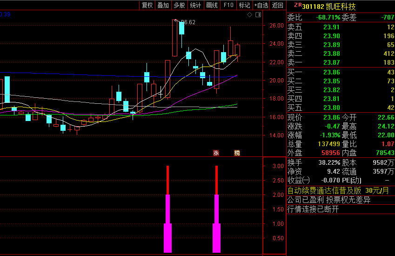Click the 委差 value -707
This screenshot has width=395, height=256.
(388, 17)
